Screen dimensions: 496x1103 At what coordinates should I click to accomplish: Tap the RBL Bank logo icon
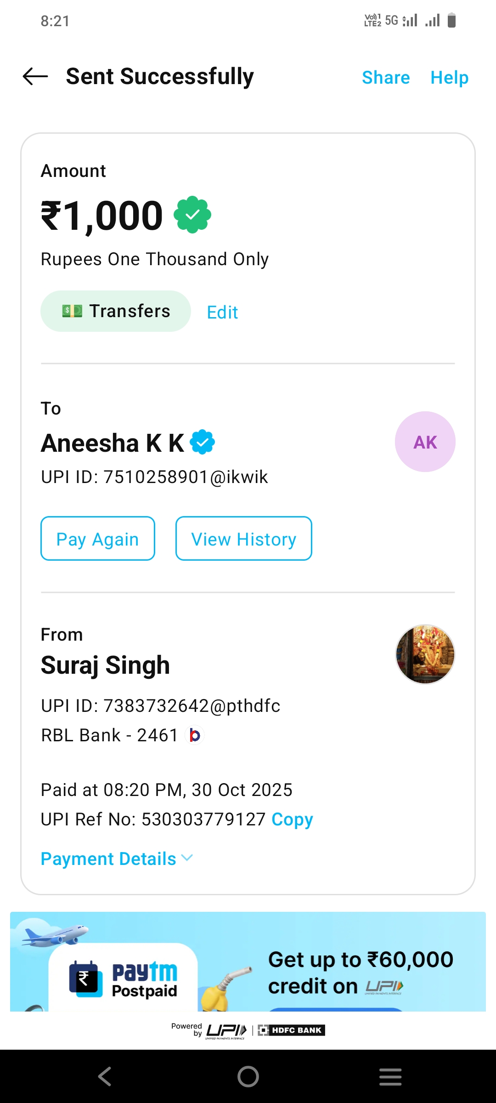point(195,735)
